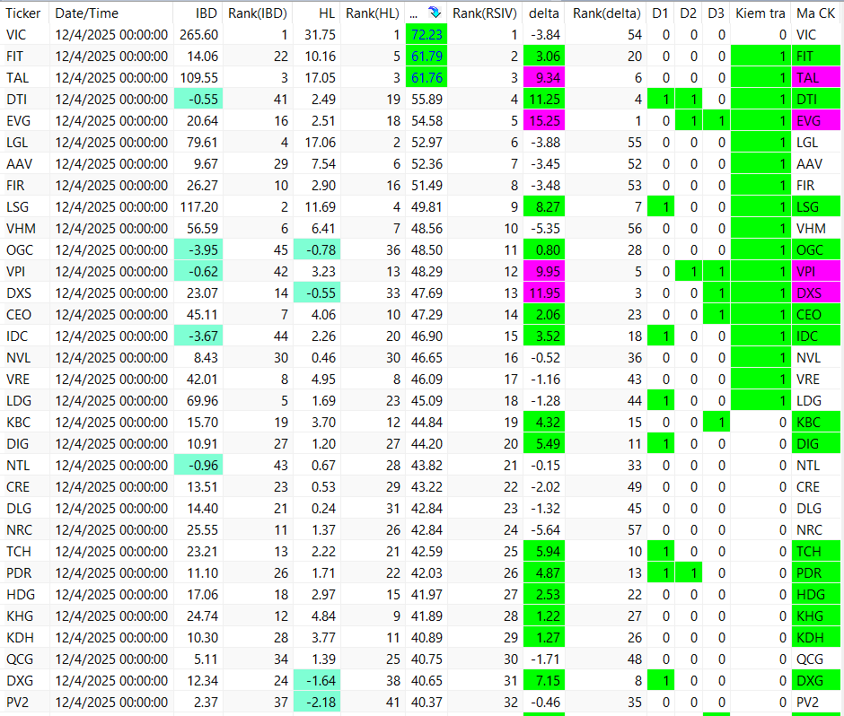Click the 5.94 delta value in TCH row
The height and width of the screenshot is (716, 844).
pos(544,552)
